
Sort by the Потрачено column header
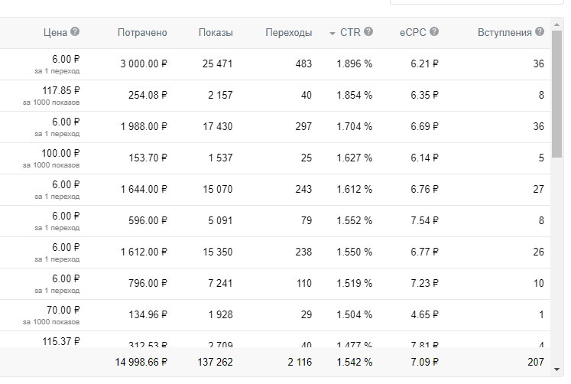(142, 33)
